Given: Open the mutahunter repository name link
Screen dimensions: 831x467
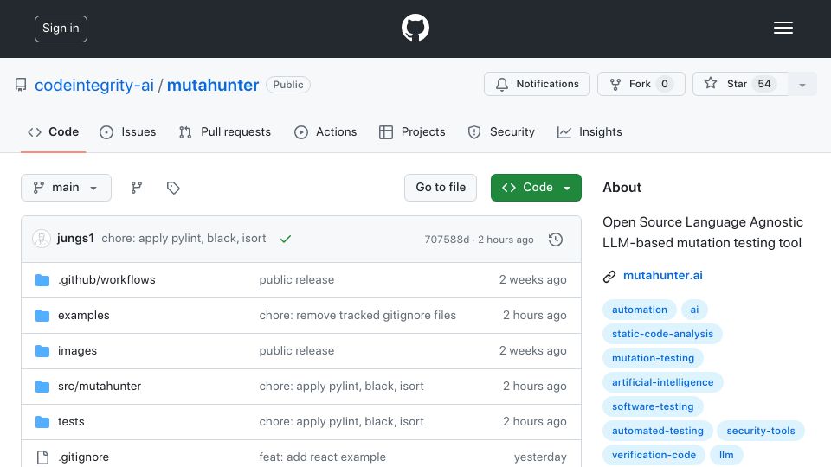Looking at the screenshot, I should [213, 86].
